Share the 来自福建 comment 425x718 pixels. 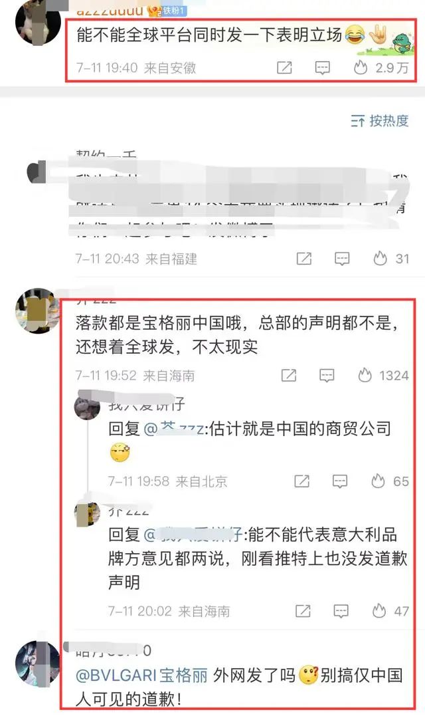point(303,259)
